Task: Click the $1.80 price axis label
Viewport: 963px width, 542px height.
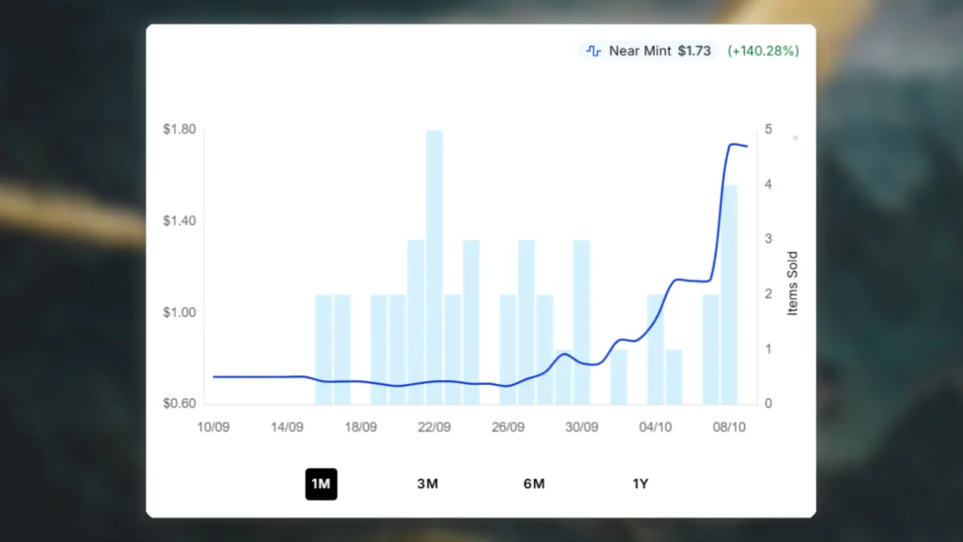Action: click(180, 129)
